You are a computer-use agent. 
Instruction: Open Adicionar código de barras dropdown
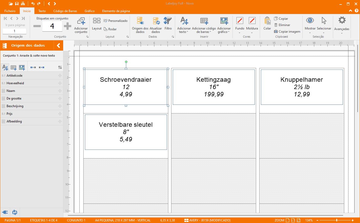[x=204, y=25]
